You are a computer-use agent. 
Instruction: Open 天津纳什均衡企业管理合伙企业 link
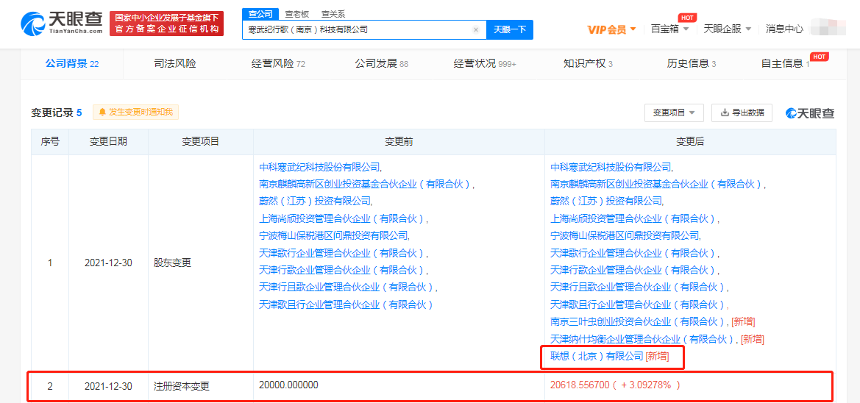644,339
